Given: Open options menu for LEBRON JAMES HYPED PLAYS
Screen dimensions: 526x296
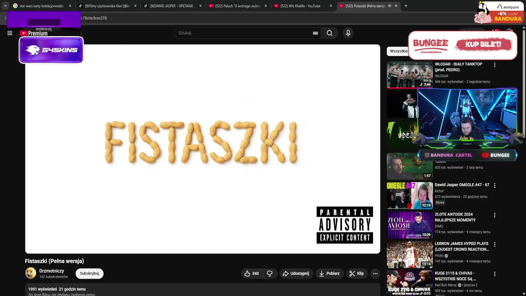Looking at the screenshot, I should coord(494,244).
